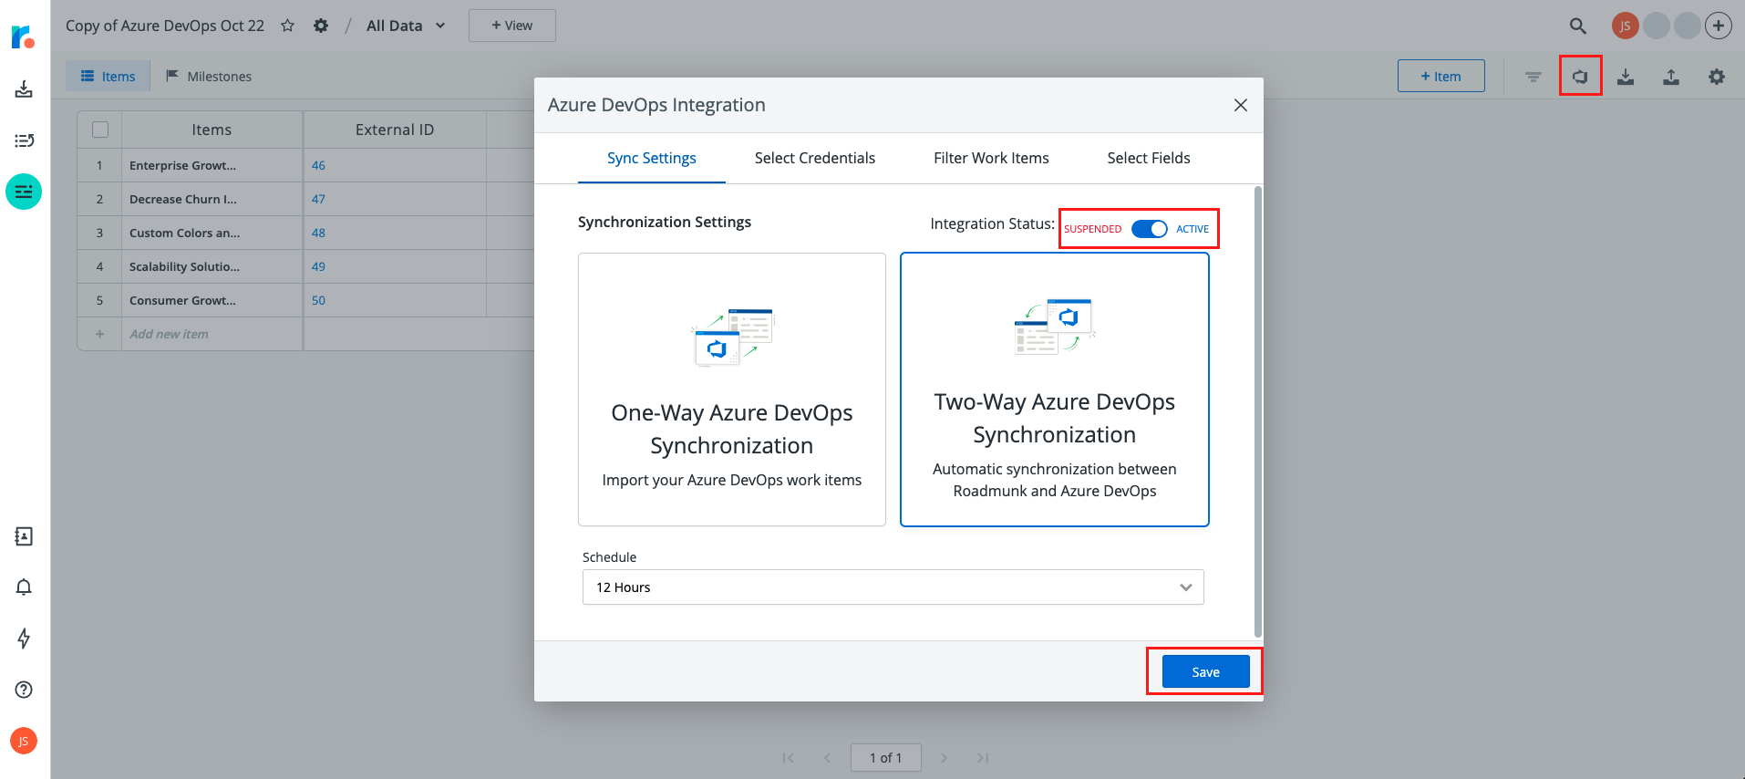
Task: Click the Save button
Action: click(1205, 672)
